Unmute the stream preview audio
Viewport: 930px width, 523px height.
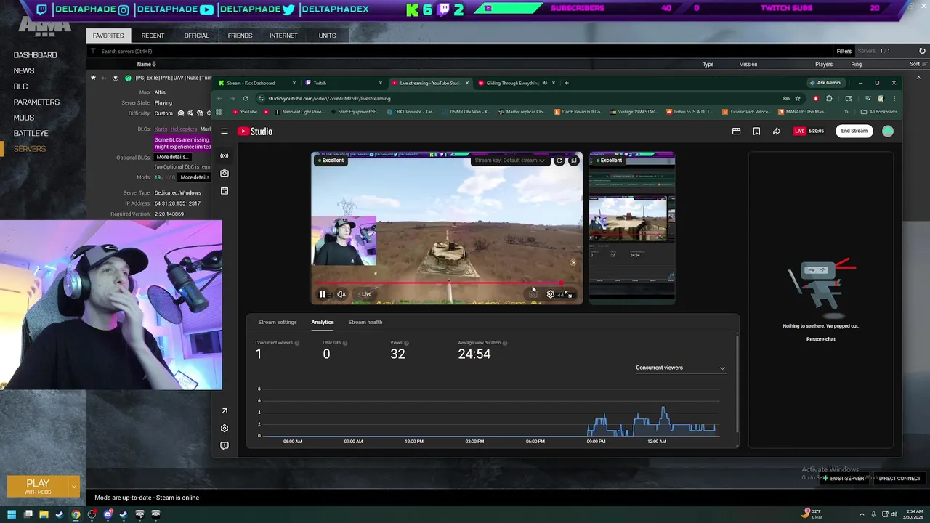[341, 294]
